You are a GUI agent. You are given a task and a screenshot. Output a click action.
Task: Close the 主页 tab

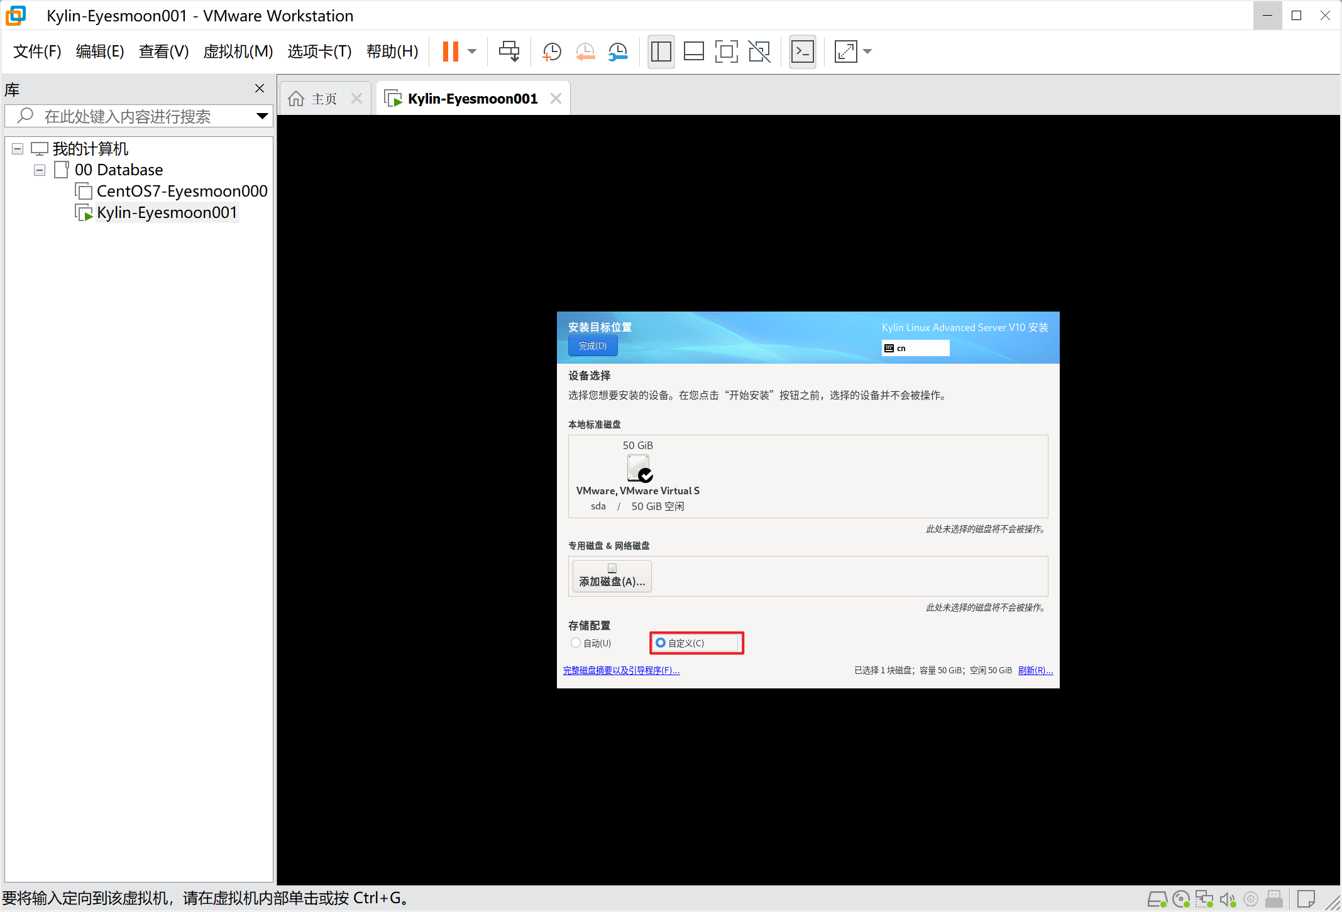(356, 99)
